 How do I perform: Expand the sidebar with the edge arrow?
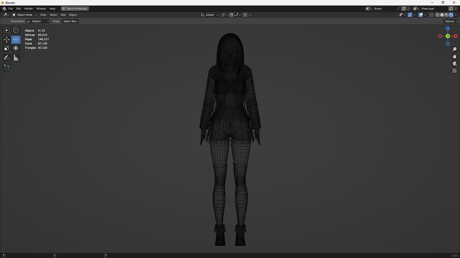[x=459, y=29]
